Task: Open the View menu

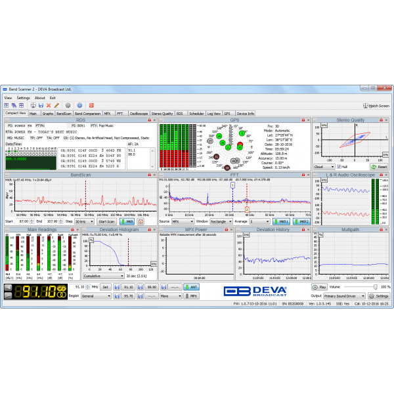Action: tap(8, 98)
